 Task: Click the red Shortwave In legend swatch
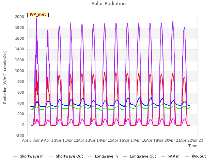15,157
